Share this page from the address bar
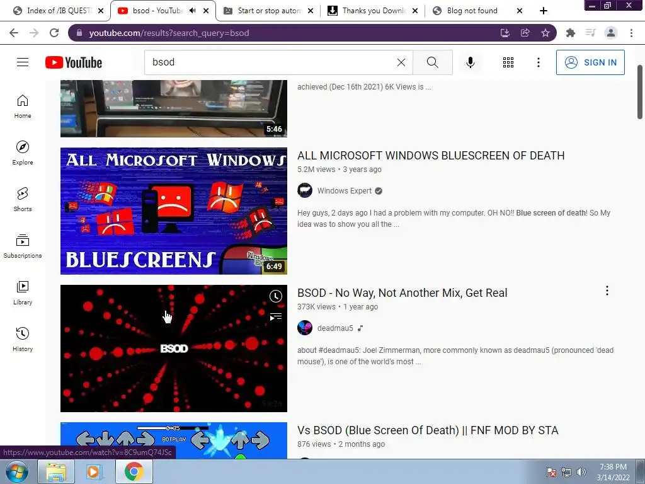Viewport: 645px width, 484px height. point(525,33)
